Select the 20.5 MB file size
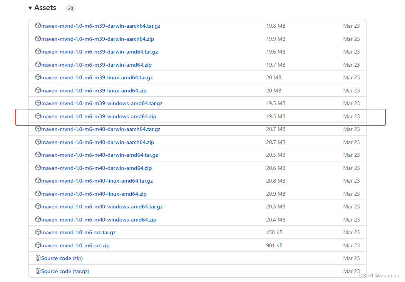Viewport: 405px width, 282px height. (276, 155)
